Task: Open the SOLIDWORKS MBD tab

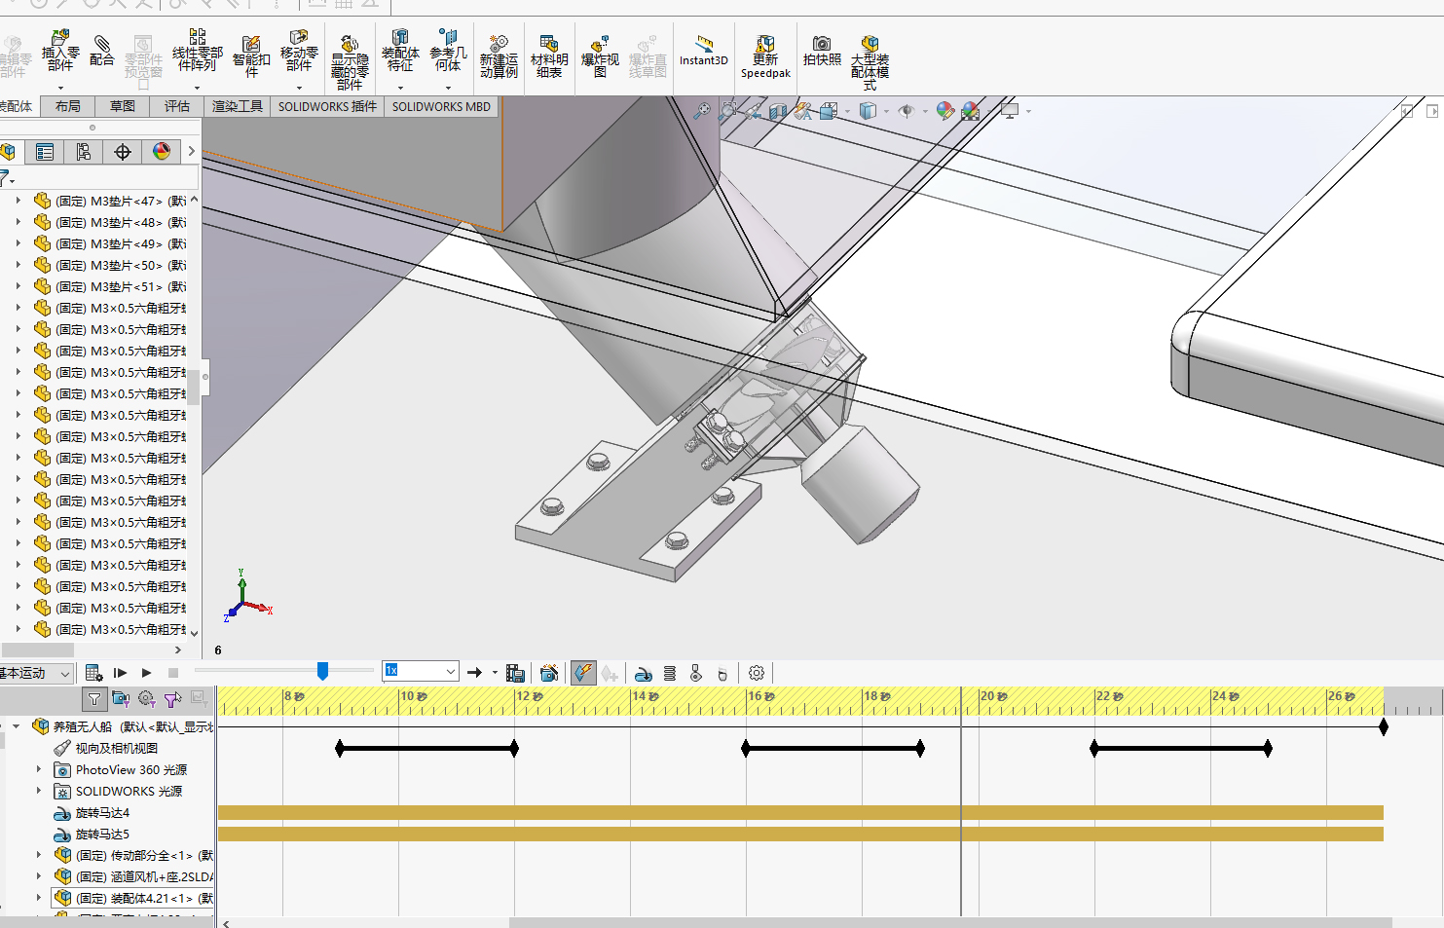Action: [x=441, y=106]
